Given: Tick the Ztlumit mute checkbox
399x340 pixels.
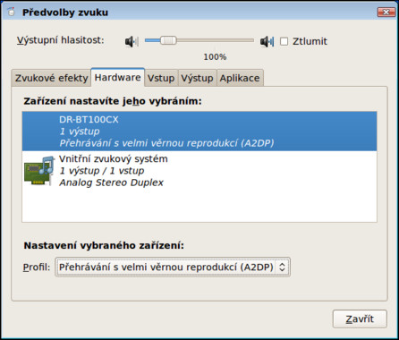Looking at the screenshot, I should pos(284,41).
